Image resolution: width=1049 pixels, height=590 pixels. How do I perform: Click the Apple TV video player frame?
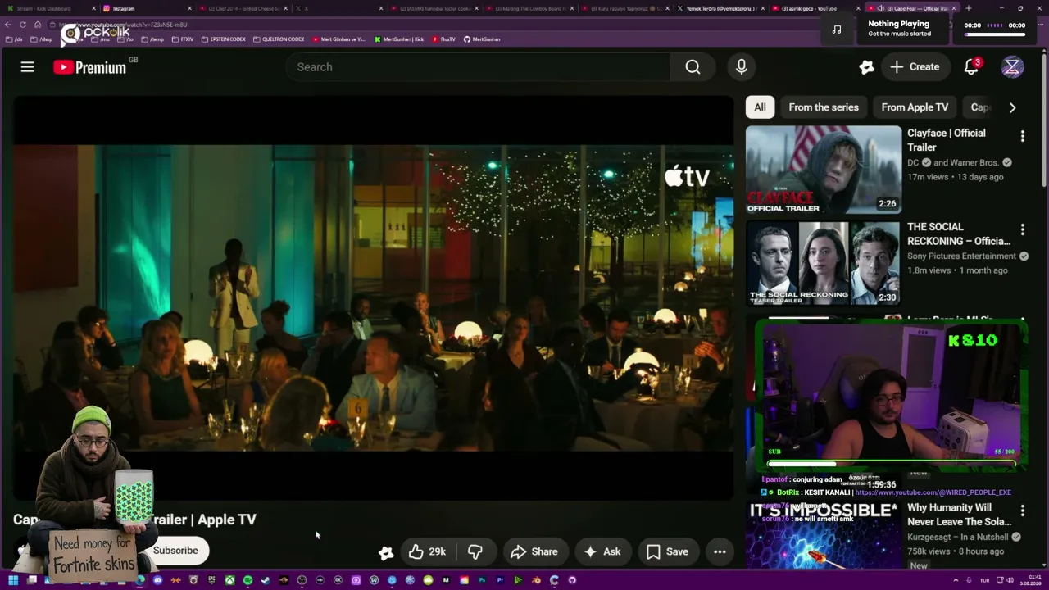[374, 297]
